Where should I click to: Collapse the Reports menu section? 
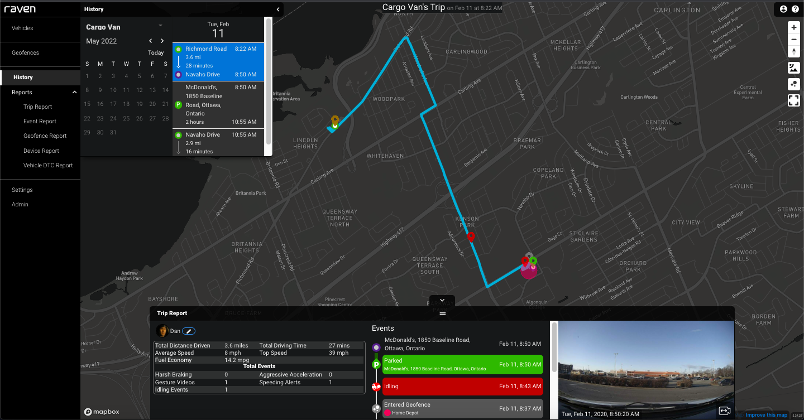[x=74, y=93]
